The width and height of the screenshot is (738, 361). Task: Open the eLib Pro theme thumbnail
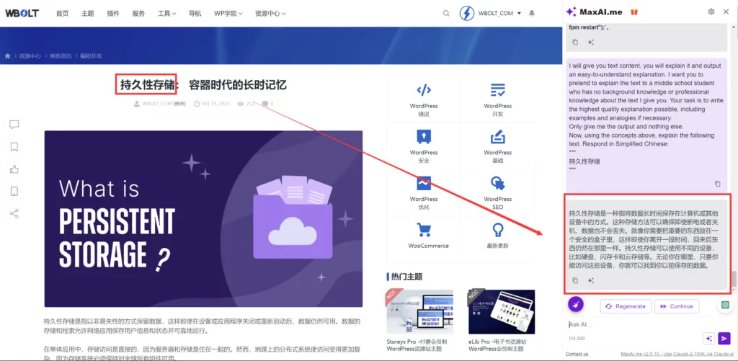pyautogui.click(x=502, y=311)
